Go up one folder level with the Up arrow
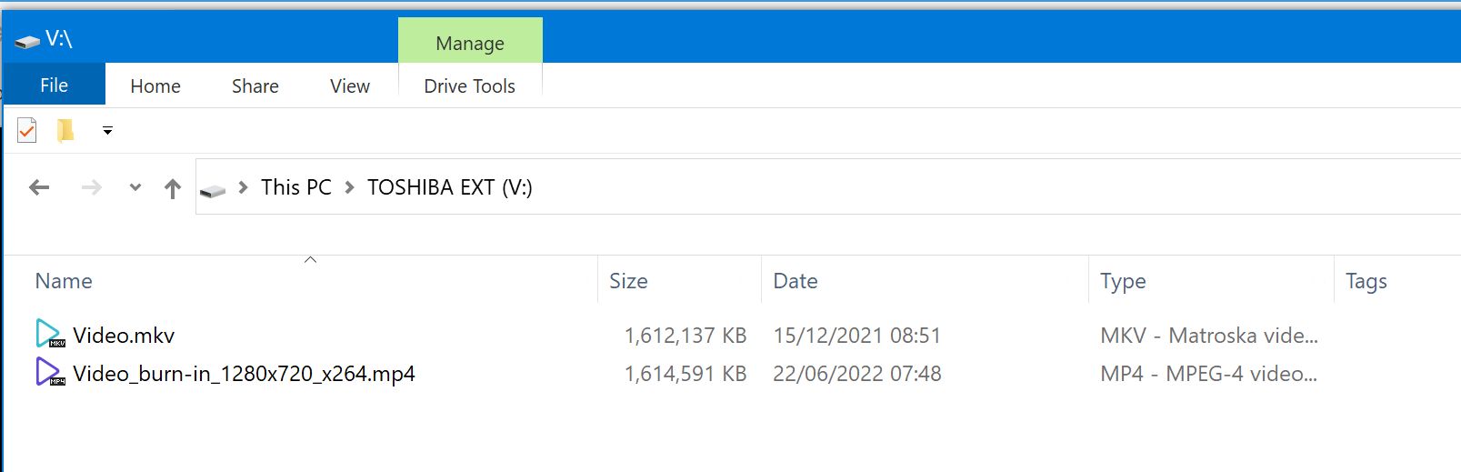 click(173, 188)
